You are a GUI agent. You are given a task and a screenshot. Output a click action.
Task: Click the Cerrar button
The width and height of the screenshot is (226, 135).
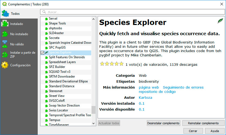click(193, 131)
